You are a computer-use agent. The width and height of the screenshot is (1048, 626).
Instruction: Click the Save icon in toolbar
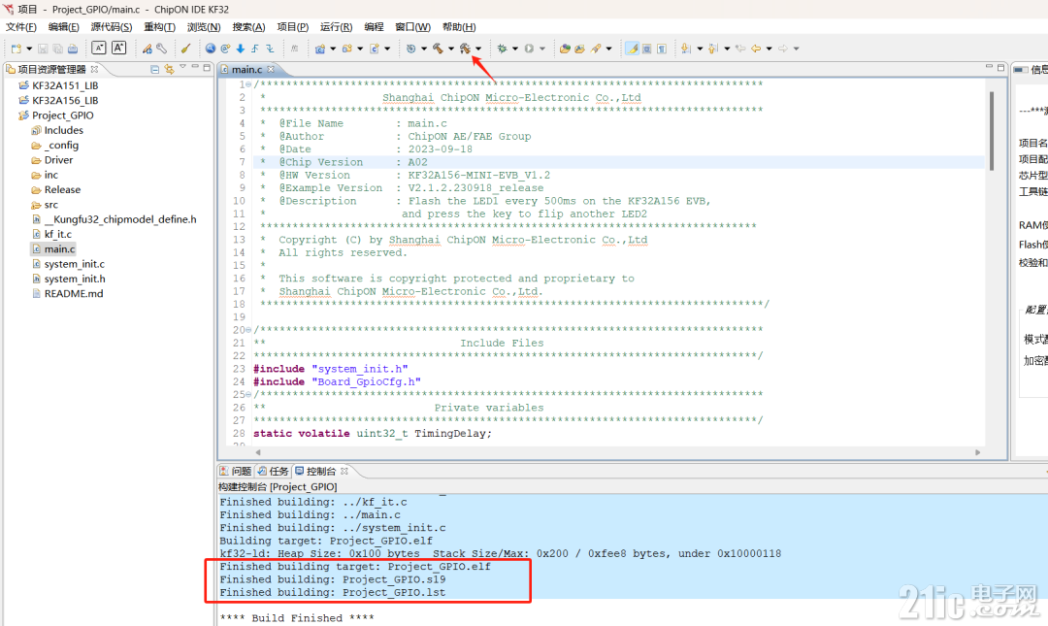pos(43,49)
